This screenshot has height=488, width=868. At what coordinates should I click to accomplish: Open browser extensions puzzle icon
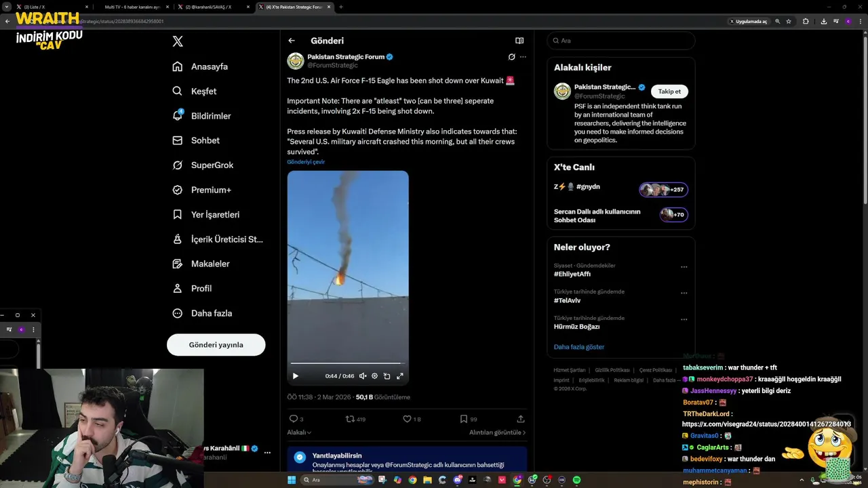pyautogui.click(x=806, y=22)
